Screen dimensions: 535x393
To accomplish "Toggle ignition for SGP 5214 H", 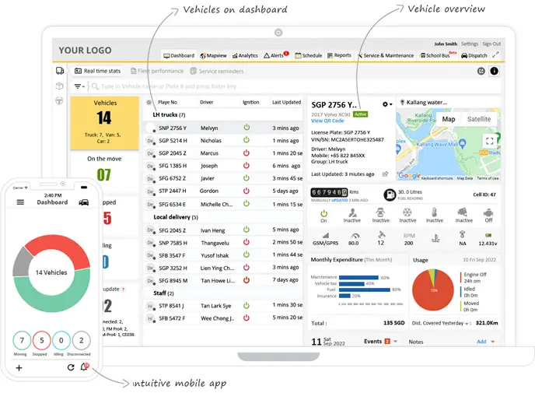I will tap(246, 140).
